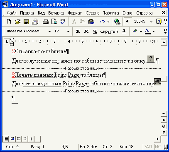The image size is (169, 152).
Task: Cut selection with the scissors icon
Action: (x=74, y=22)
